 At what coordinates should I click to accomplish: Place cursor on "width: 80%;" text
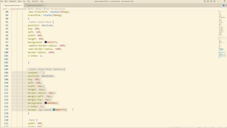tap(35, 36)
